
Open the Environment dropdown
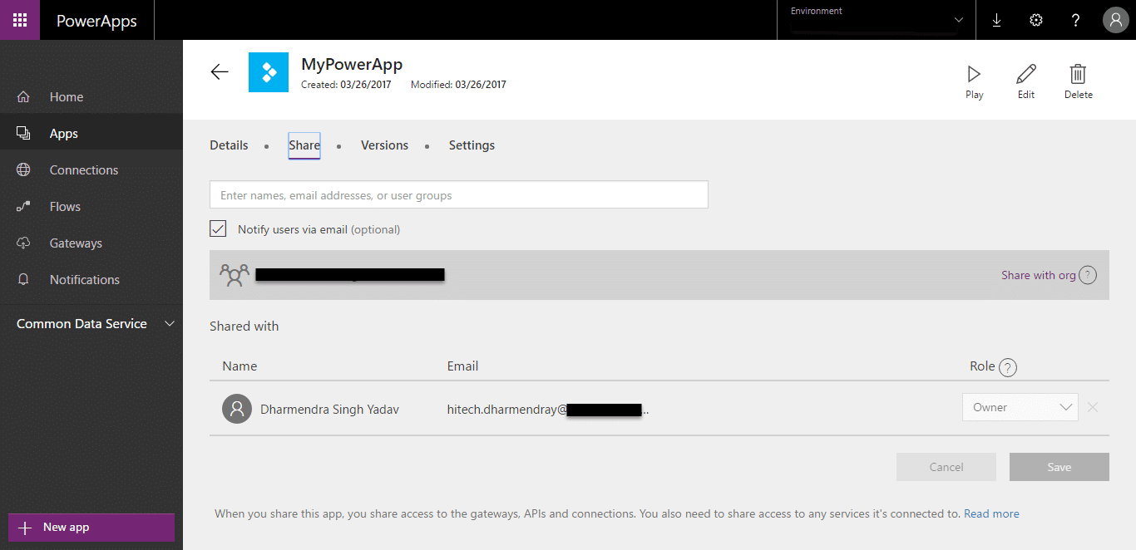point(877,20)
